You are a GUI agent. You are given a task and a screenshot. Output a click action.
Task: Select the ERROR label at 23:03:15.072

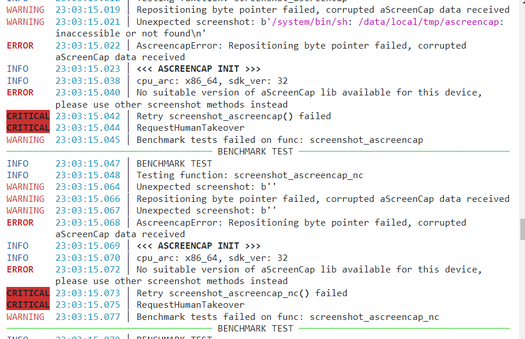(20, 270)
